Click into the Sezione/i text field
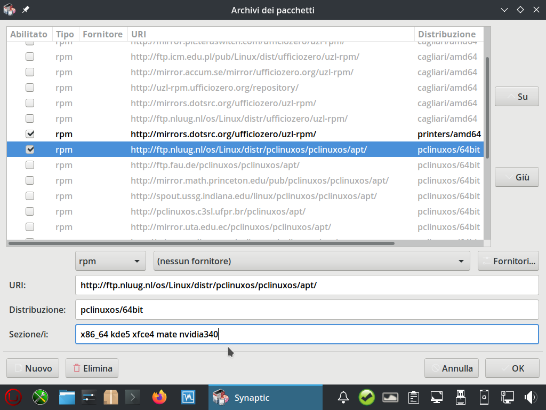 (x=307, y=335)
